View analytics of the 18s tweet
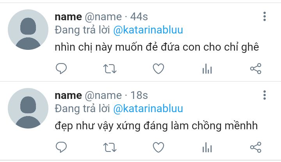 tap(207, 147)
